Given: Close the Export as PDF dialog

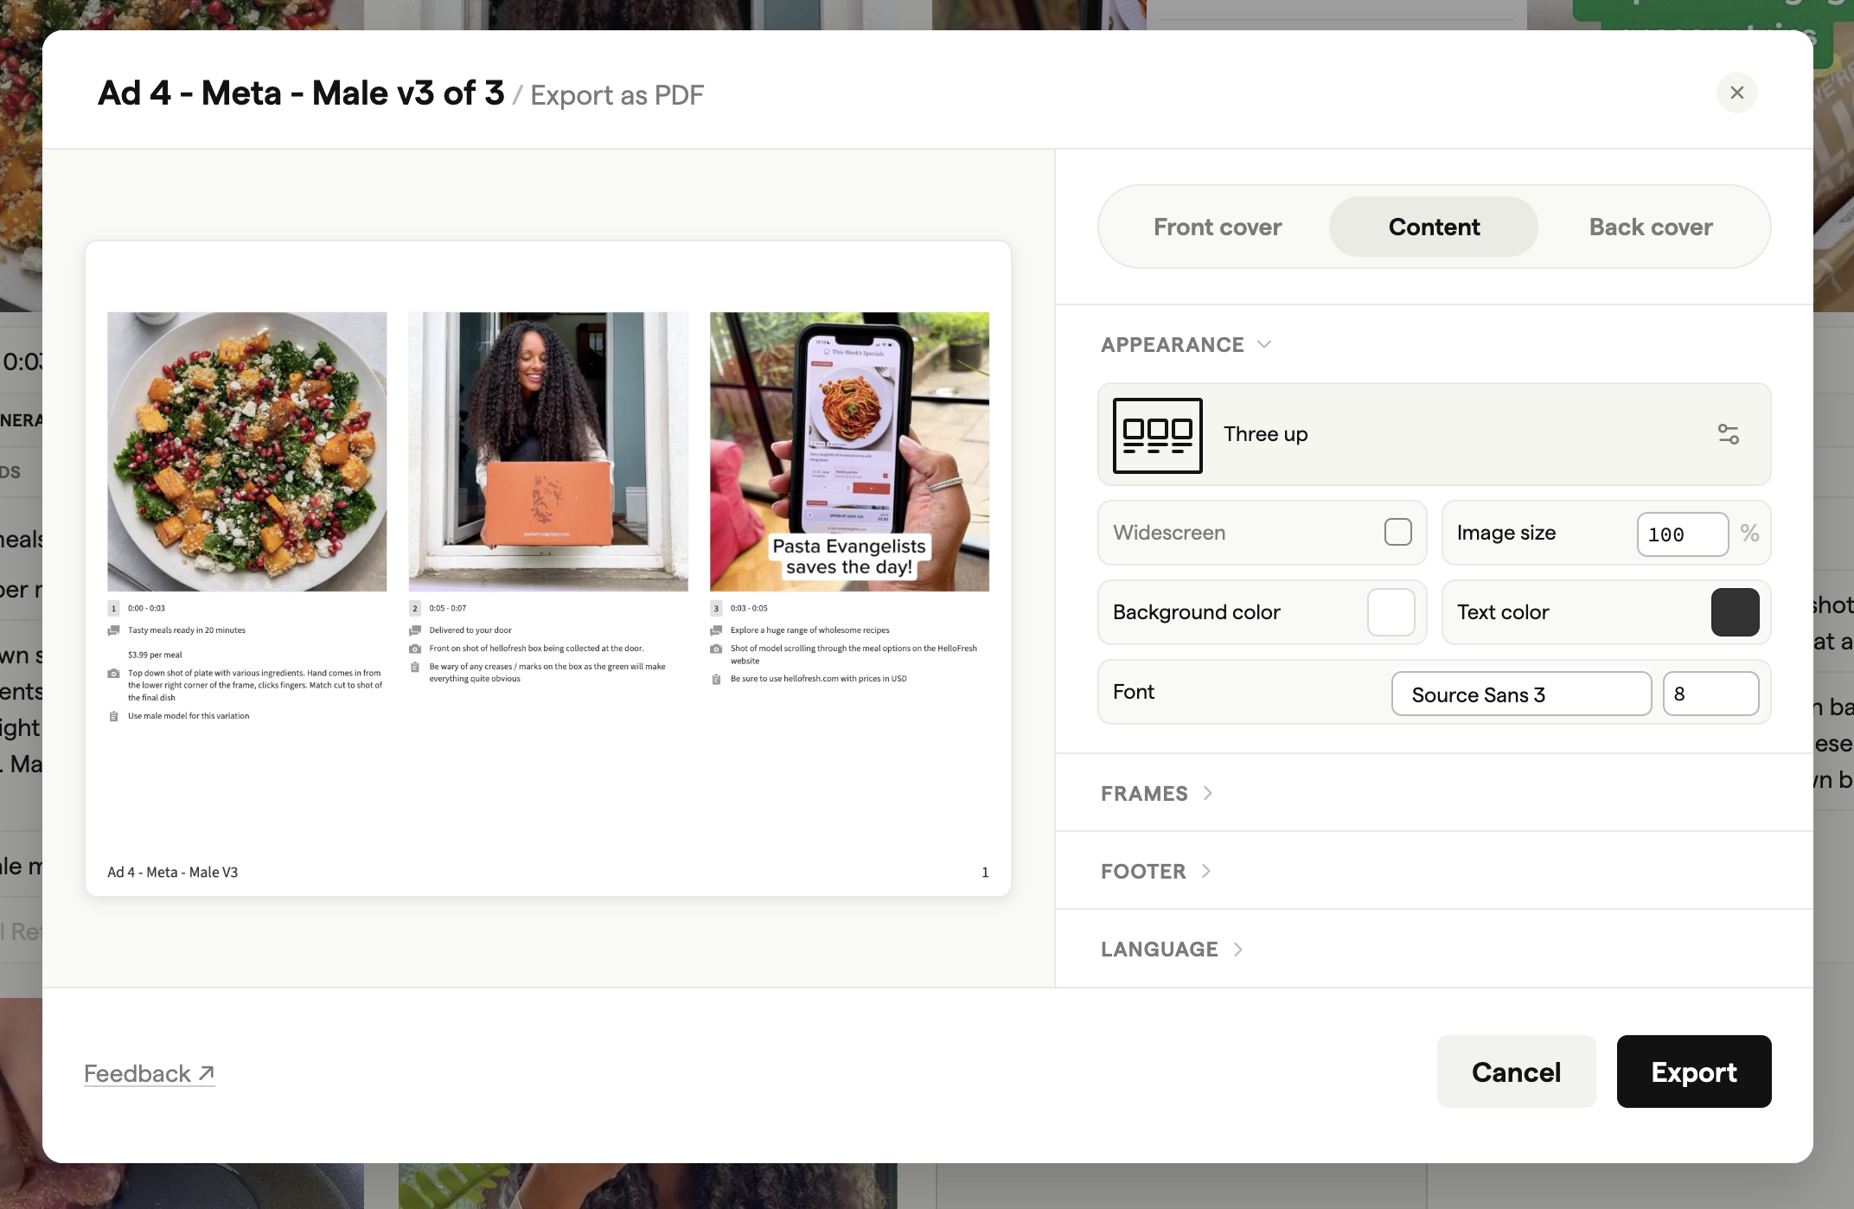Looking at the screenshot, I should coord(1736,93).
